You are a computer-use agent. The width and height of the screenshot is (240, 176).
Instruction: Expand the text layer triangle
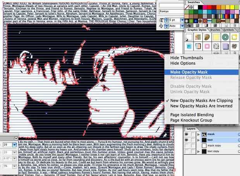tap(199, 140)
